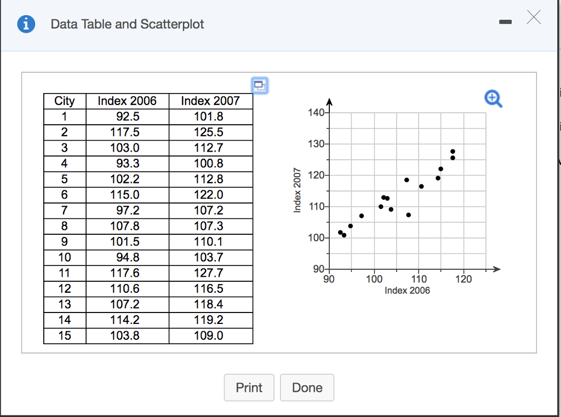
Task: Close the dialog with the X icon
Action: click(534, 19)
